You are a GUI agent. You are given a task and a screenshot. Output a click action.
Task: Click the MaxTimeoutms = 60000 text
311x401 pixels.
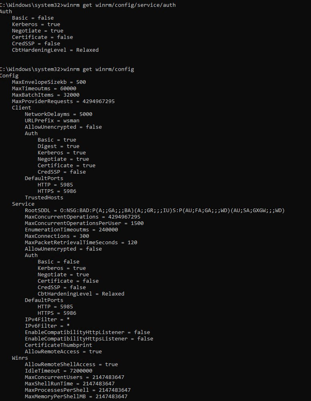pyautogui.click(x=44, y=89)
